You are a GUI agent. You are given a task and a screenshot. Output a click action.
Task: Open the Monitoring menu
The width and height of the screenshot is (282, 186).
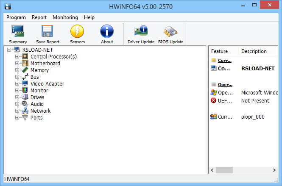click(65, 17)
